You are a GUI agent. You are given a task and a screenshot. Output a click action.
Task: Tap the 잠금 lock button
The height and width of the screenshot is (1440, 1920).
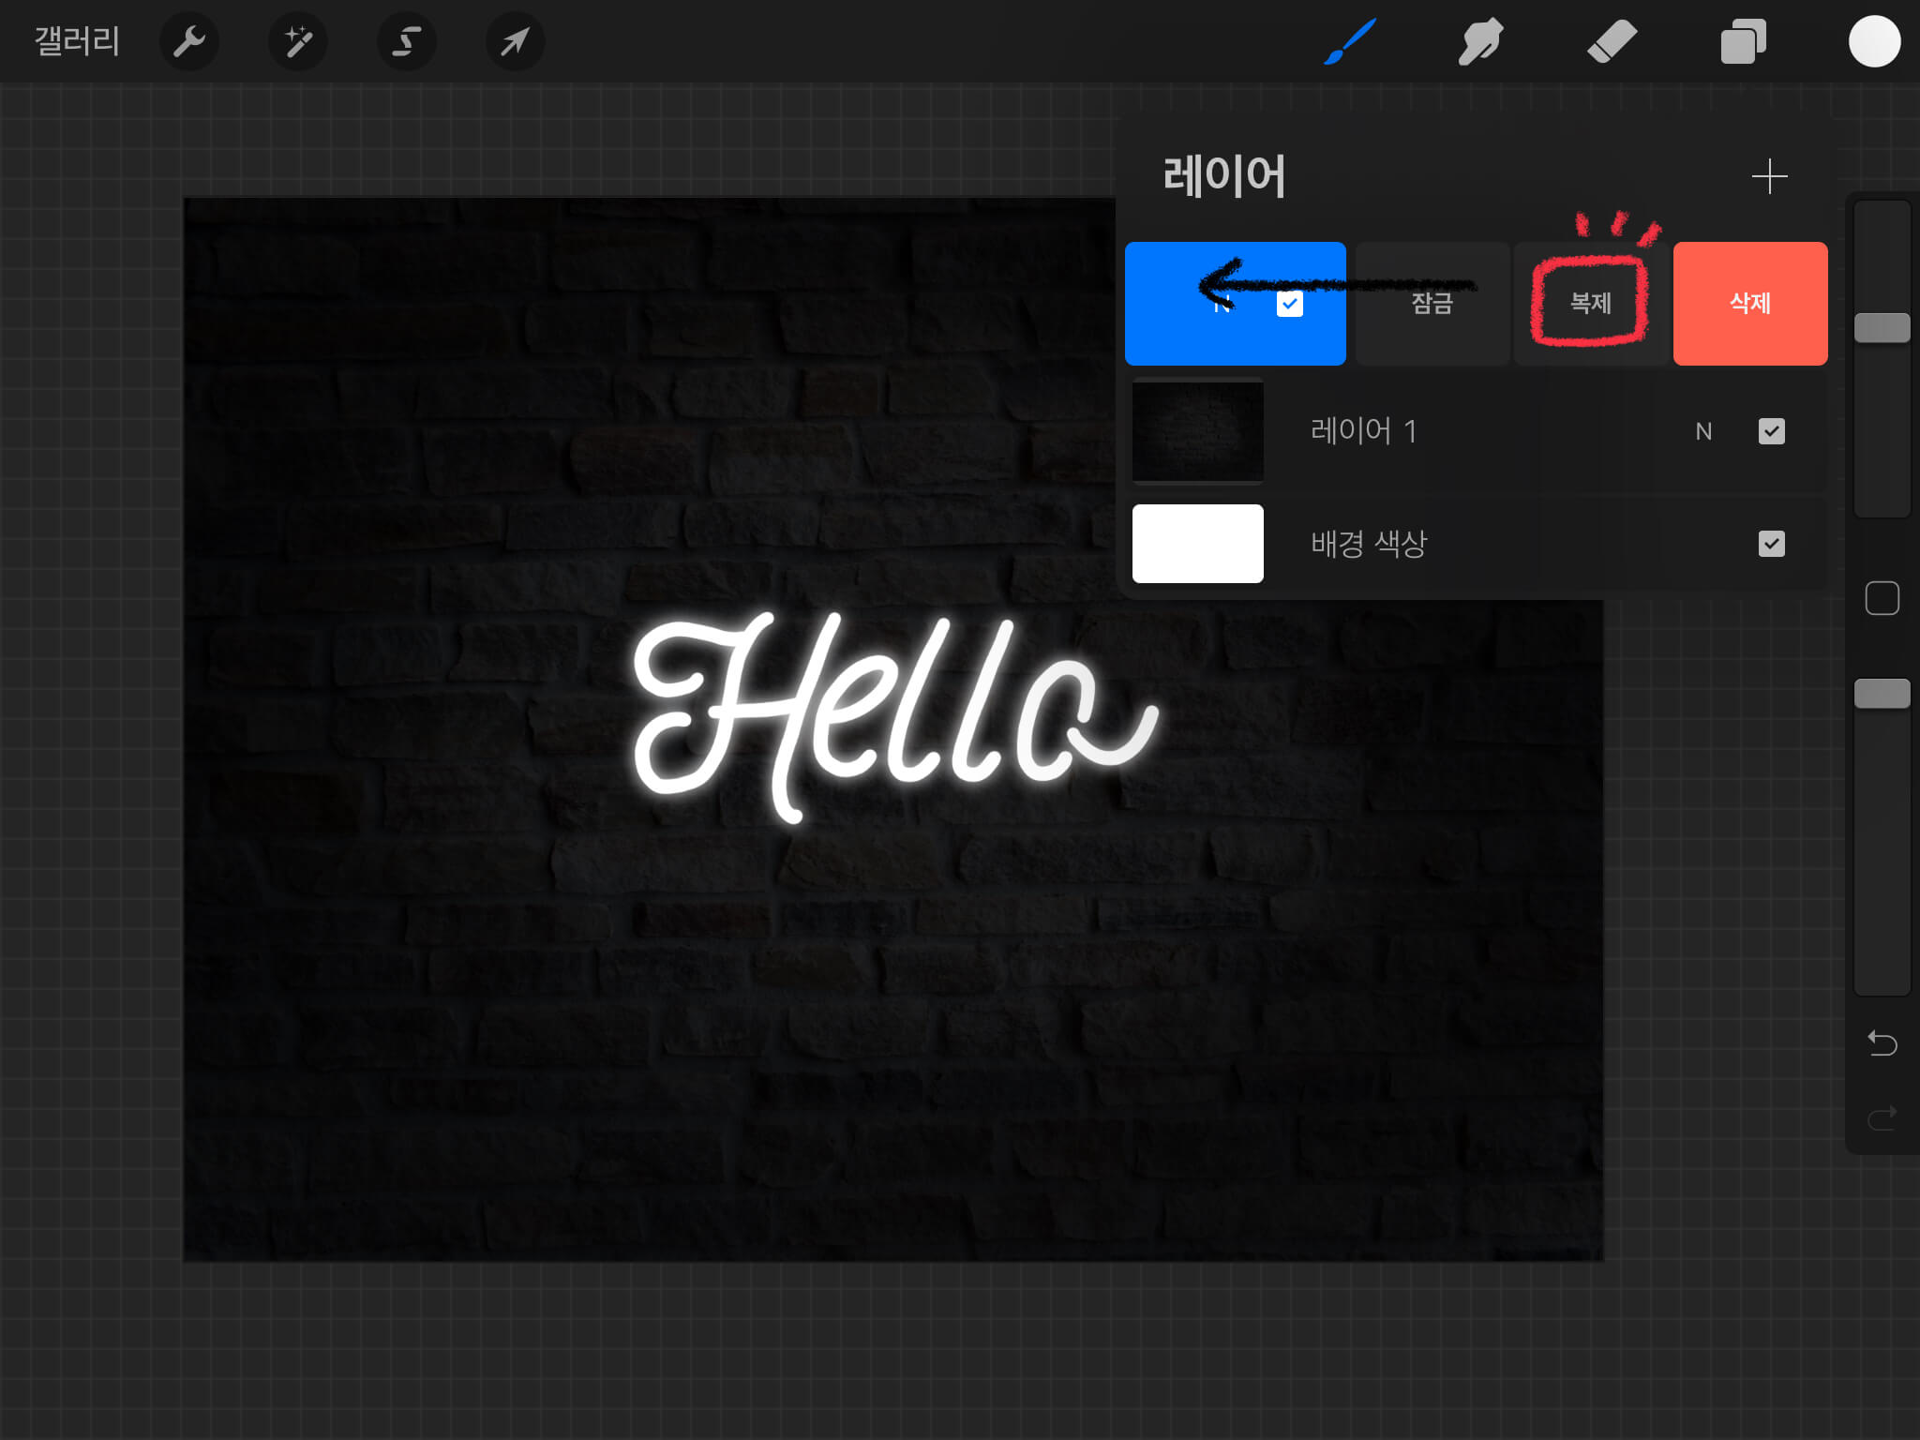click(x=1432, y=303)
